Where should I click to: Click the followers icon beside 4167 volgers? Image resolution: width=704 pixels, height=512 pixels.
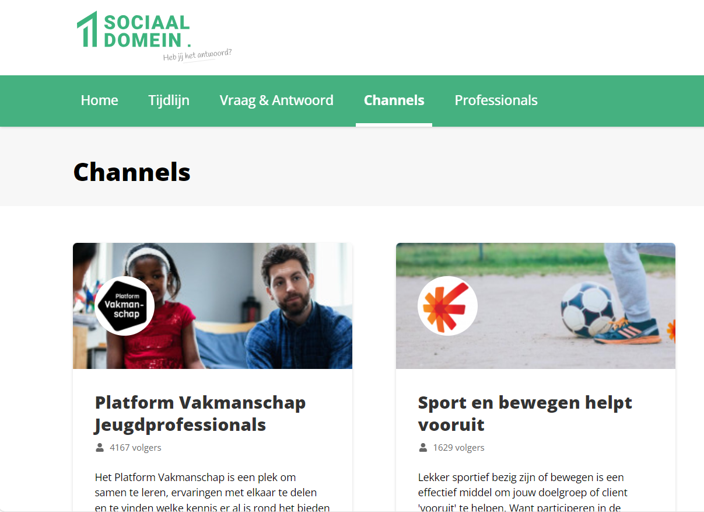coord(100,448)
